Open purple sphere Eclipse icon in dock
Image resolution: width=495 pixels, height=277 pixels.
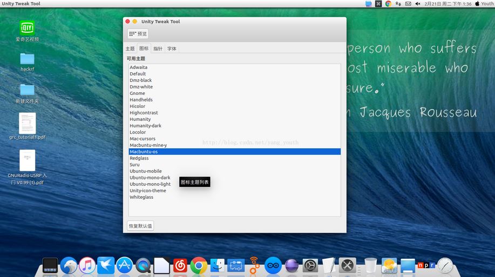(x=291, y=266)
